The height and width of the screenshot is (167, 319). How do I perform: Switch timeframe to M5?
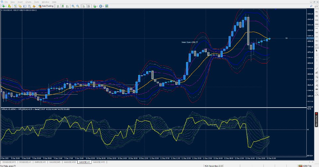(x=317, y=16)
